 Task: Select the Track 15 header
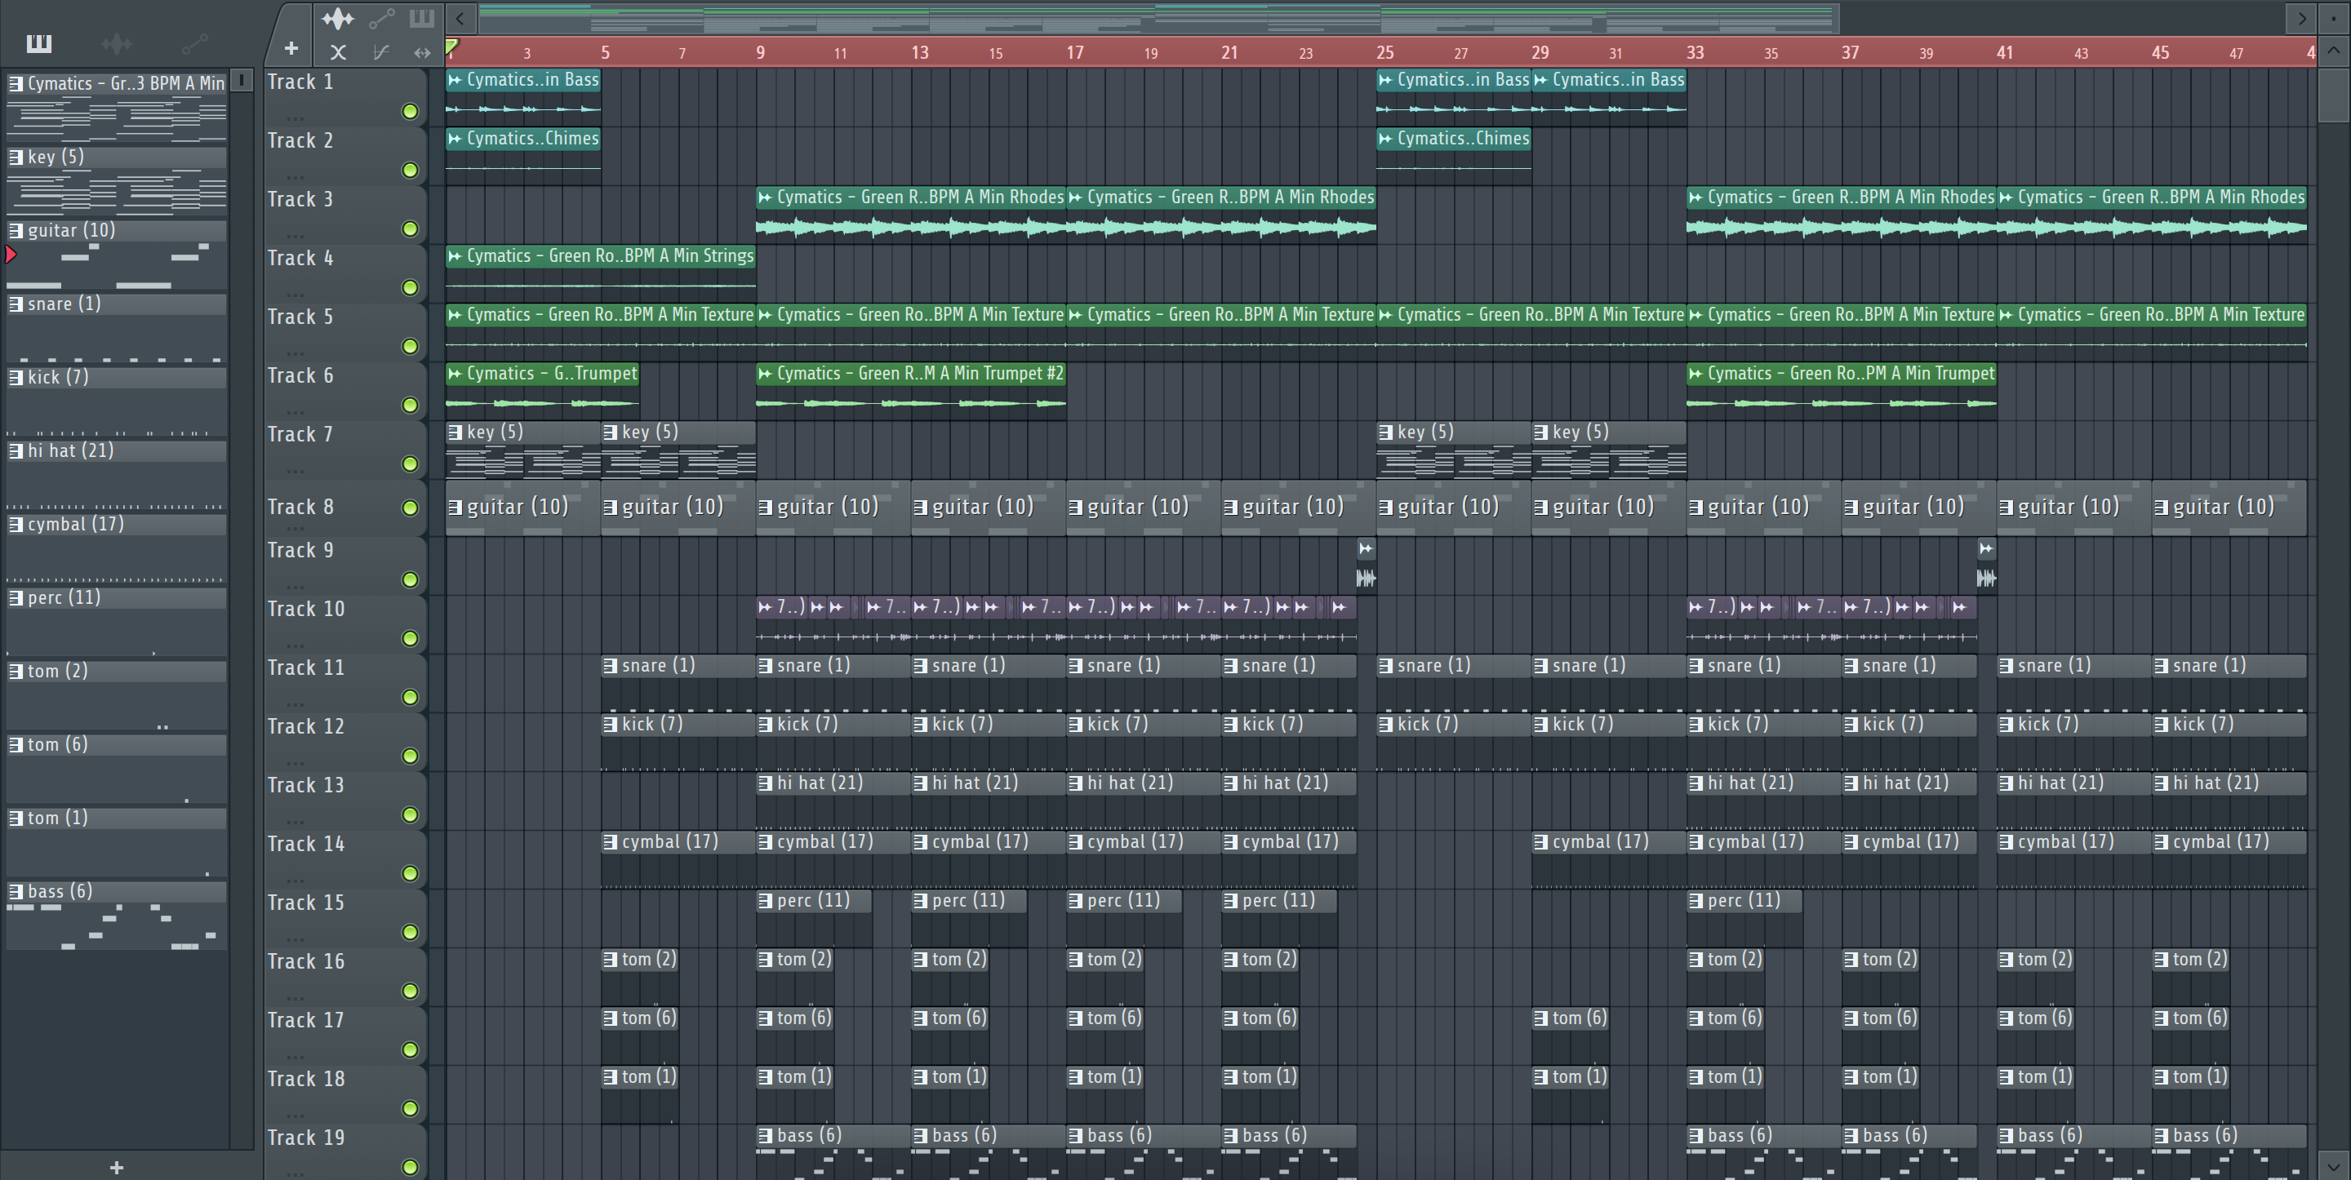point(345,918)
